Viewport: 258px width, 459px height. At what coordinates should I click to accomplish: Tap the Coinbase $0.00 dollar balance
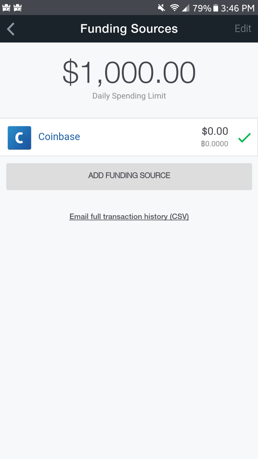pos(215,131)
